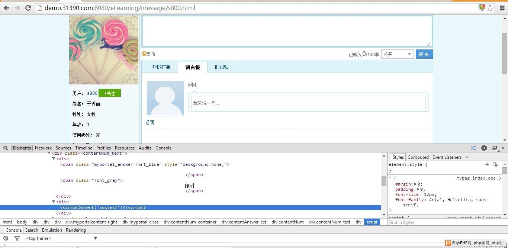
Task: Click the div.contentNum_container breadcrumb
Action: pos(190,222)
